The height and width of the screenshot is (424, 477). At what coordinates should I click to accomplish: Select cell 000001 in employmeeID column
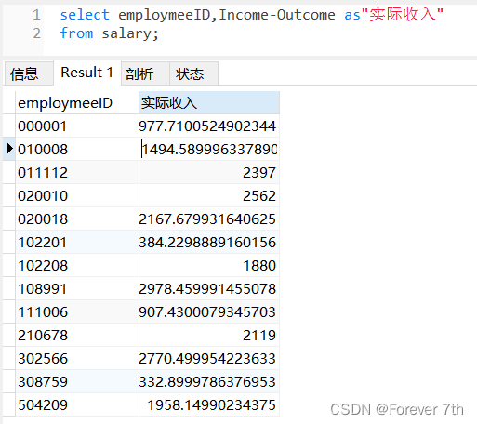click(x=77, y=126)
